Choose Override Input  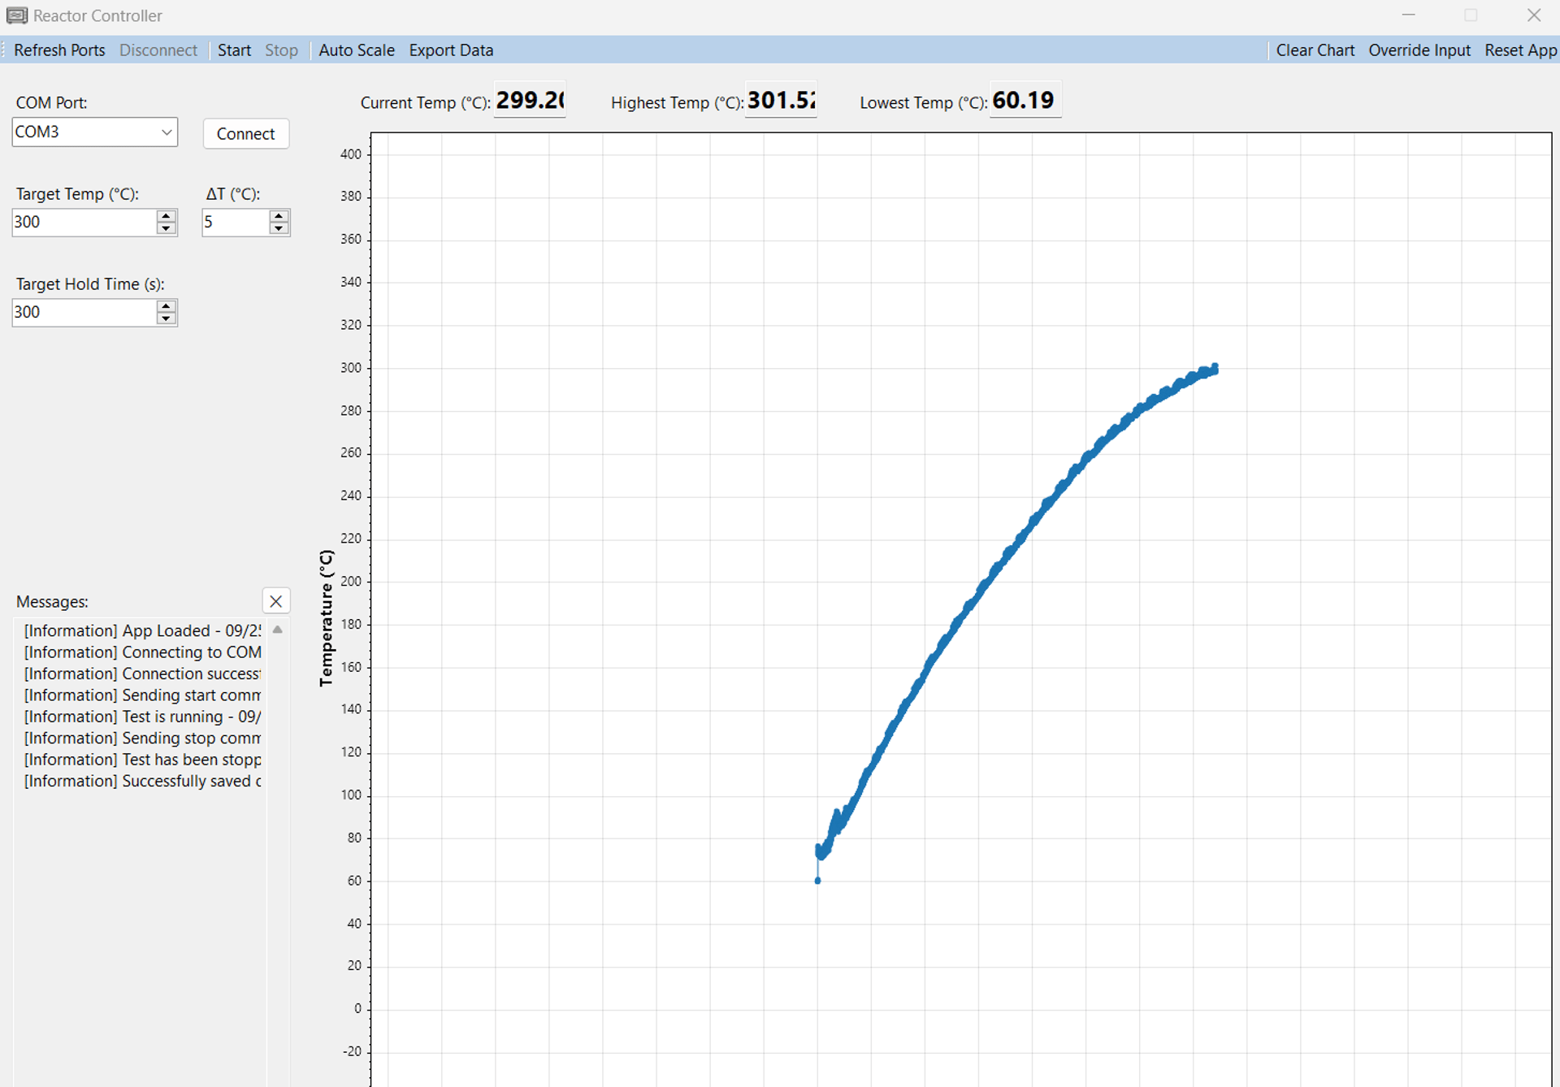point(1419,50)
